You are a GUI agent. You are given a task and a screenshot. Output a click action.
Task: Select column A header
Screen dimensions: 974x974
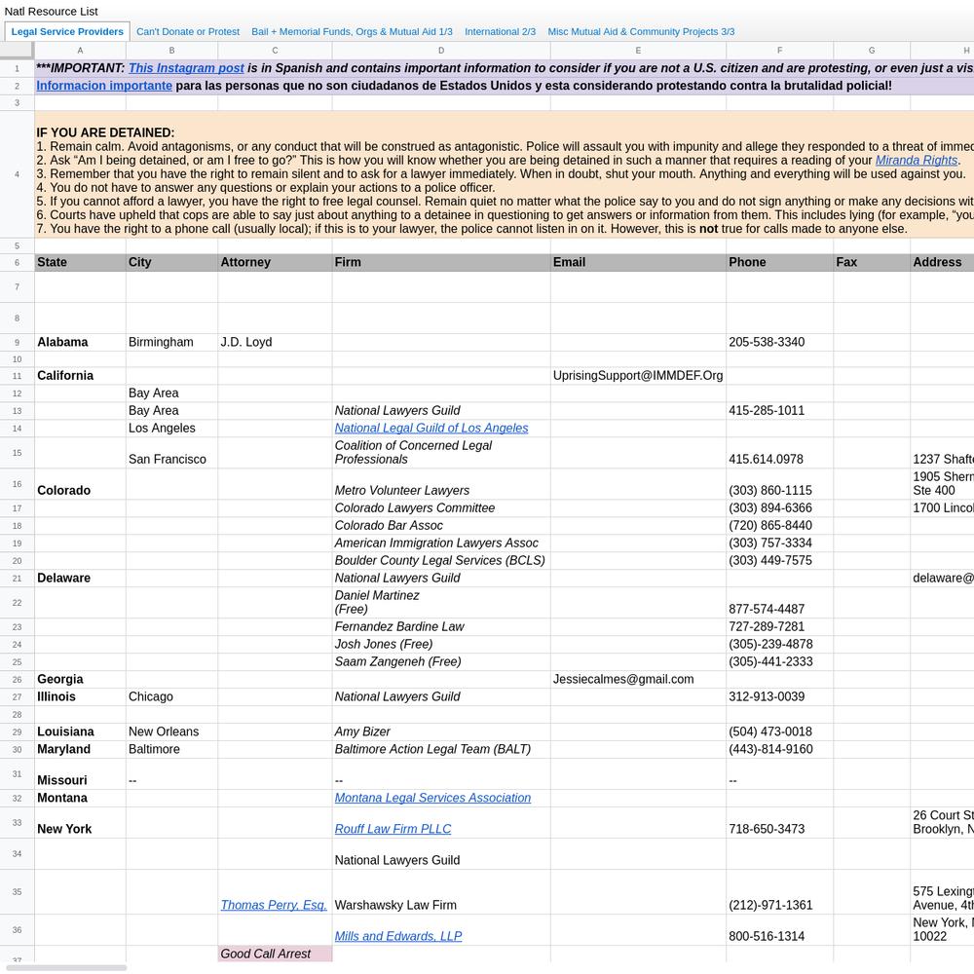80,51
